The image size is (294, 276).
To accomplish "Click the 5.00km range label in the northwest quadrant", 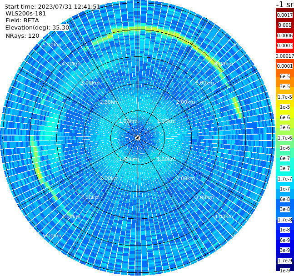I will [x=52, y=45].
